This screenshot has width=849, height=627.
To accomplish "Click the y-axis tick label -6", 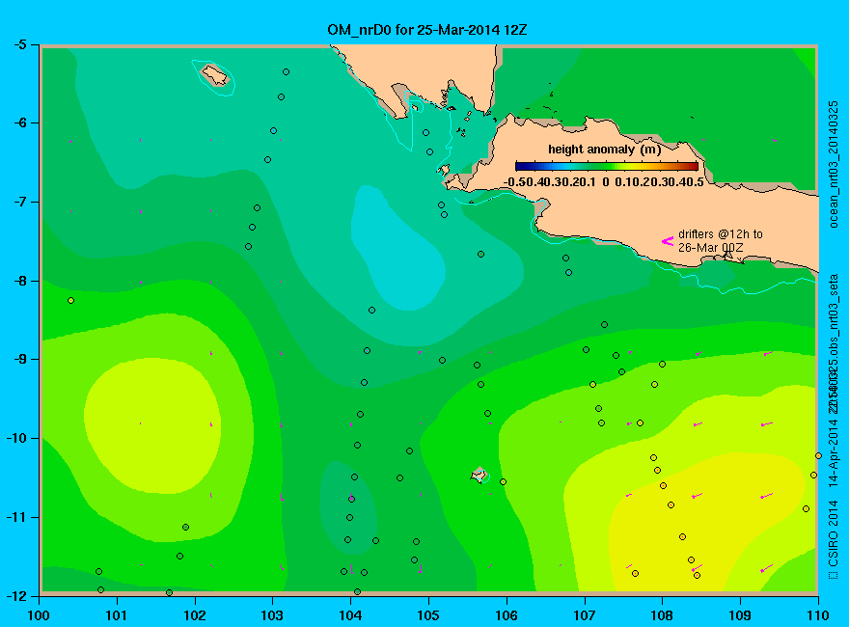I will point(19,123).
